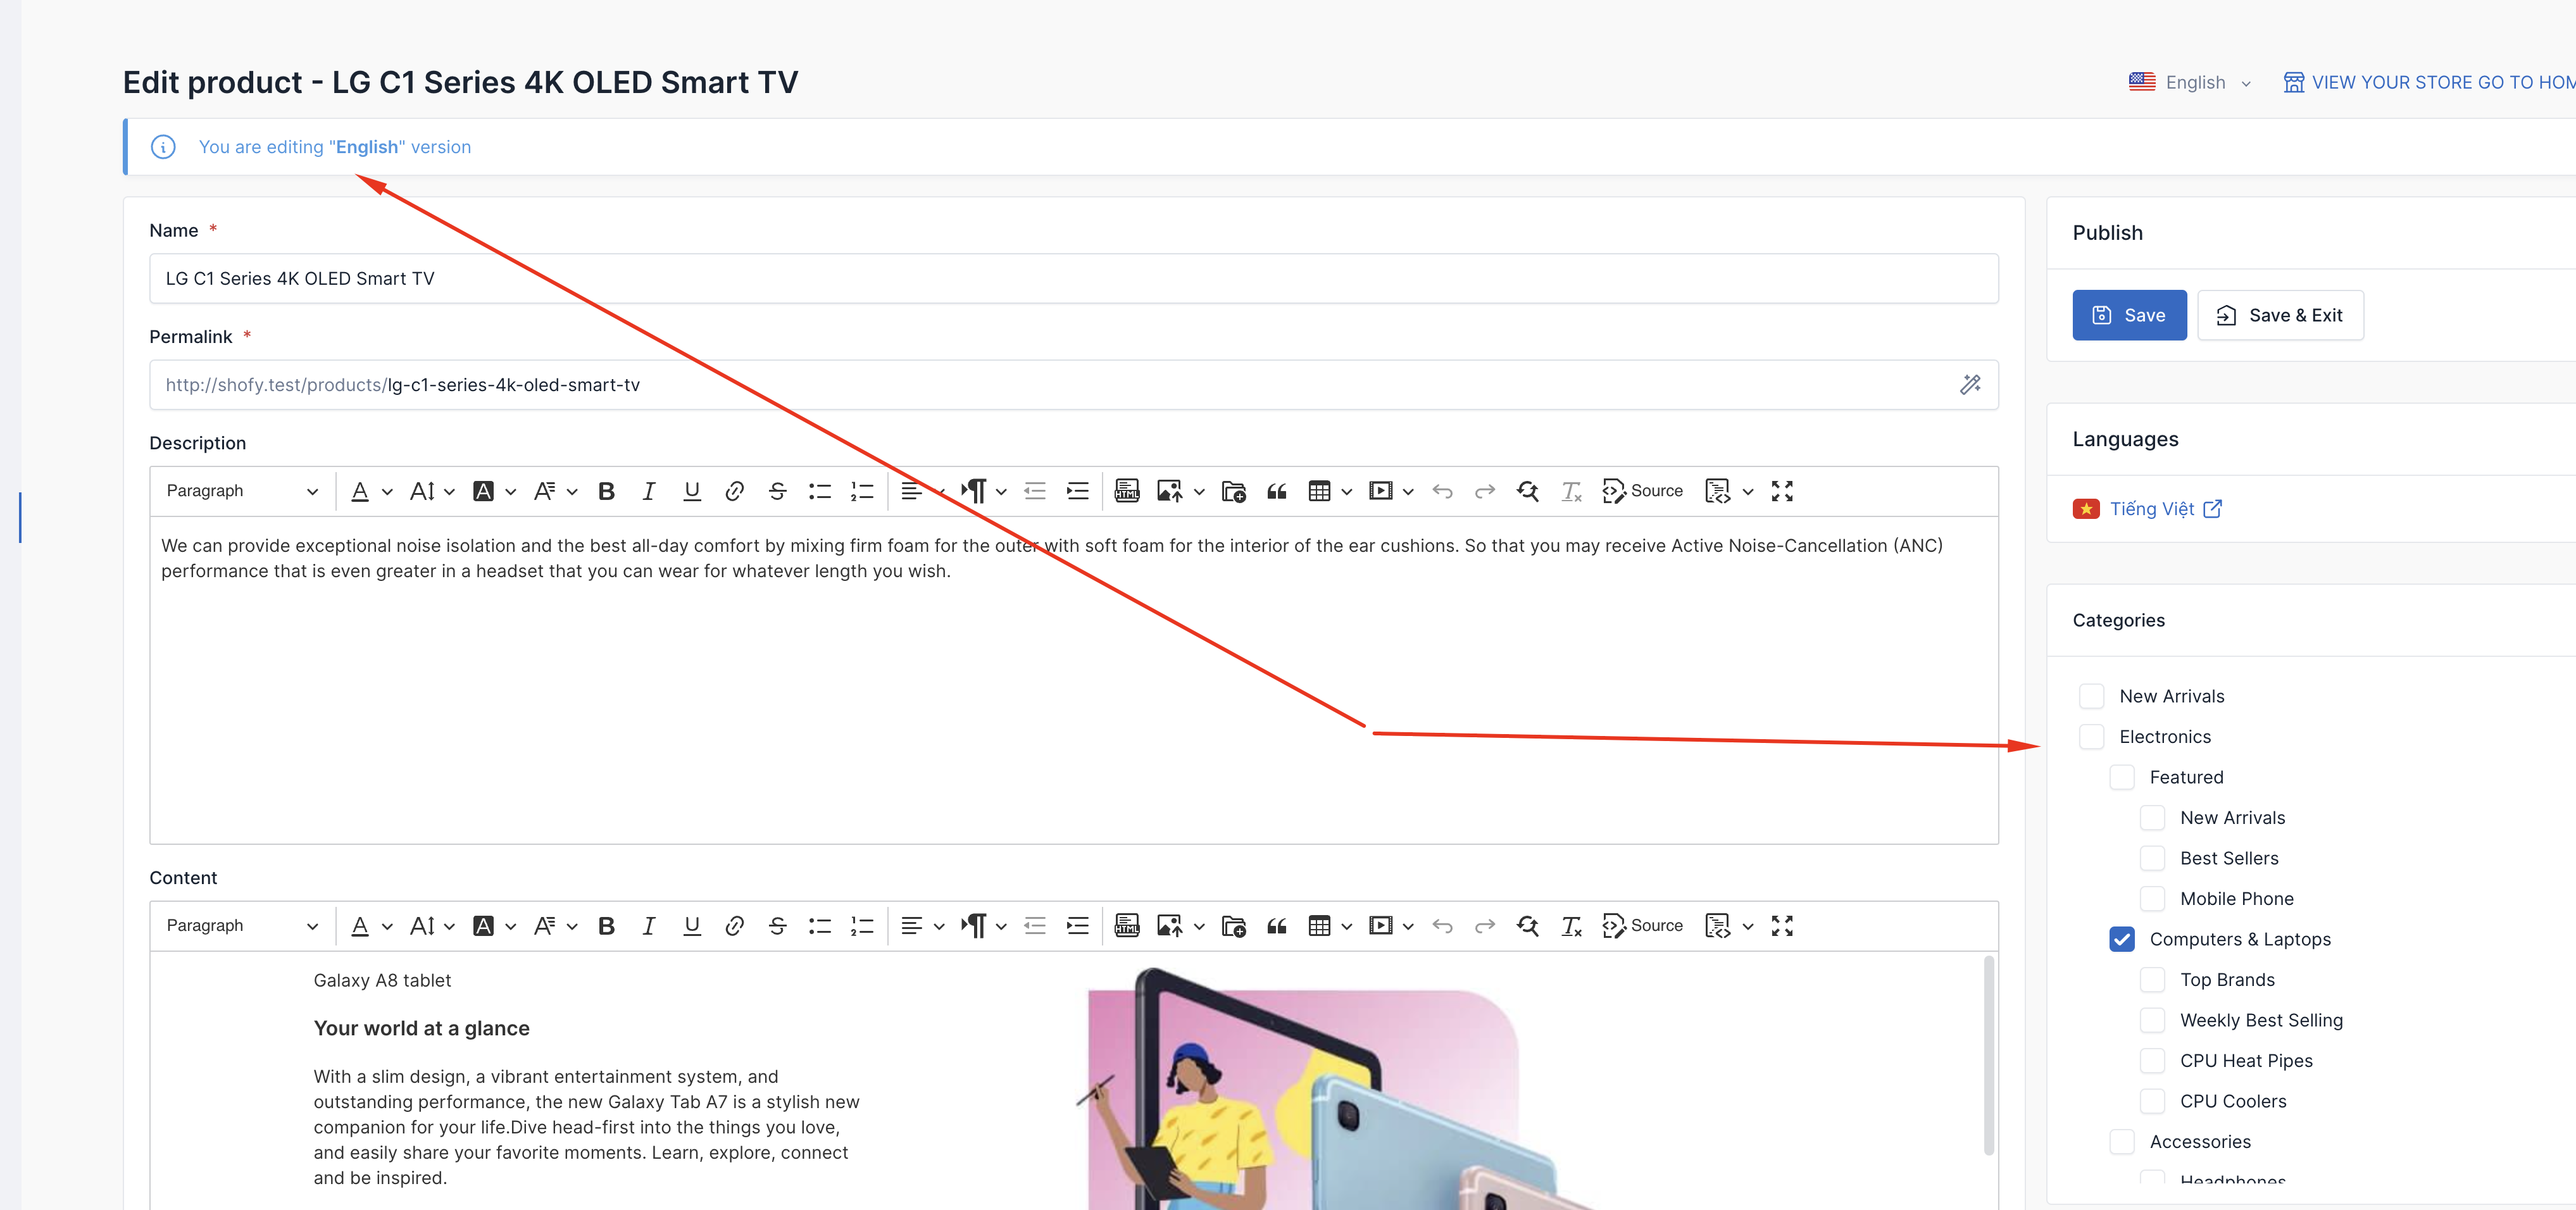
Task: Insert HTML embed in Description editor
Action: [1127, 491]
